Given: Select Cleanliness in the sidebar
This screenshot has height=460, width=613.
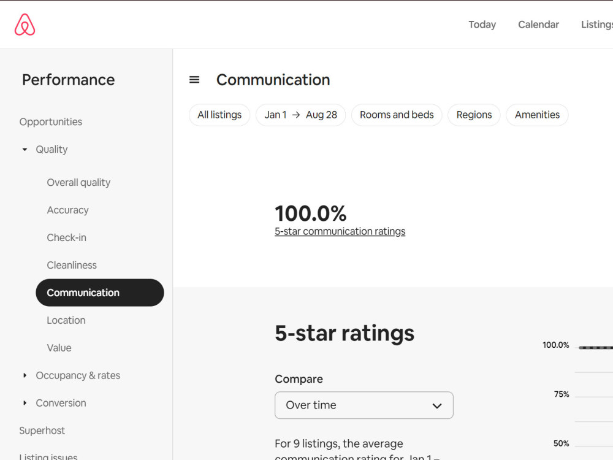Looking at the screenshot, I should (x=72, y=265).
